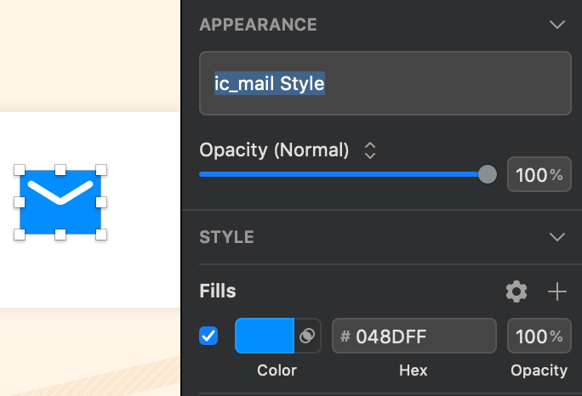Click the layer opacity 100% field

pyautogui.click(x=539, y=175)
